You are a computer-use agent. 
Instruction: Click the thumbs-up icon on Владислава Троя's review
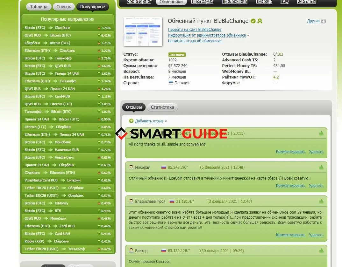(321, 201)
